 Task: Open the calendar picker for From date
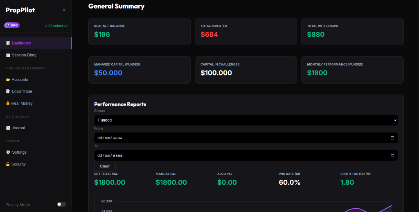(392, 138)
